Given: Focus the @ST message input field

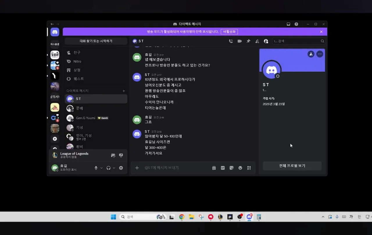Looking at the screenshot, I should point(176,168).
